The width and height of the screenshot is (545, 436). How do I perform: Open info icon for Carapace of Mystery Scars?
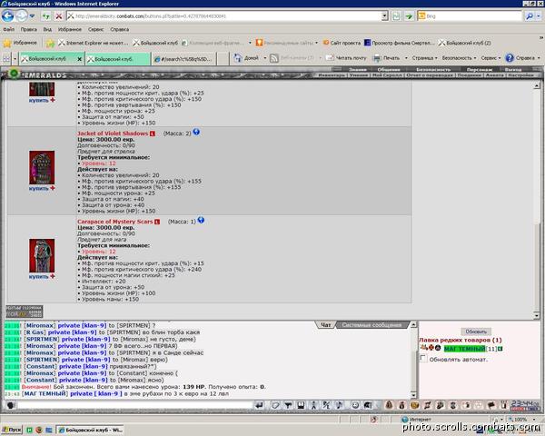201,221
